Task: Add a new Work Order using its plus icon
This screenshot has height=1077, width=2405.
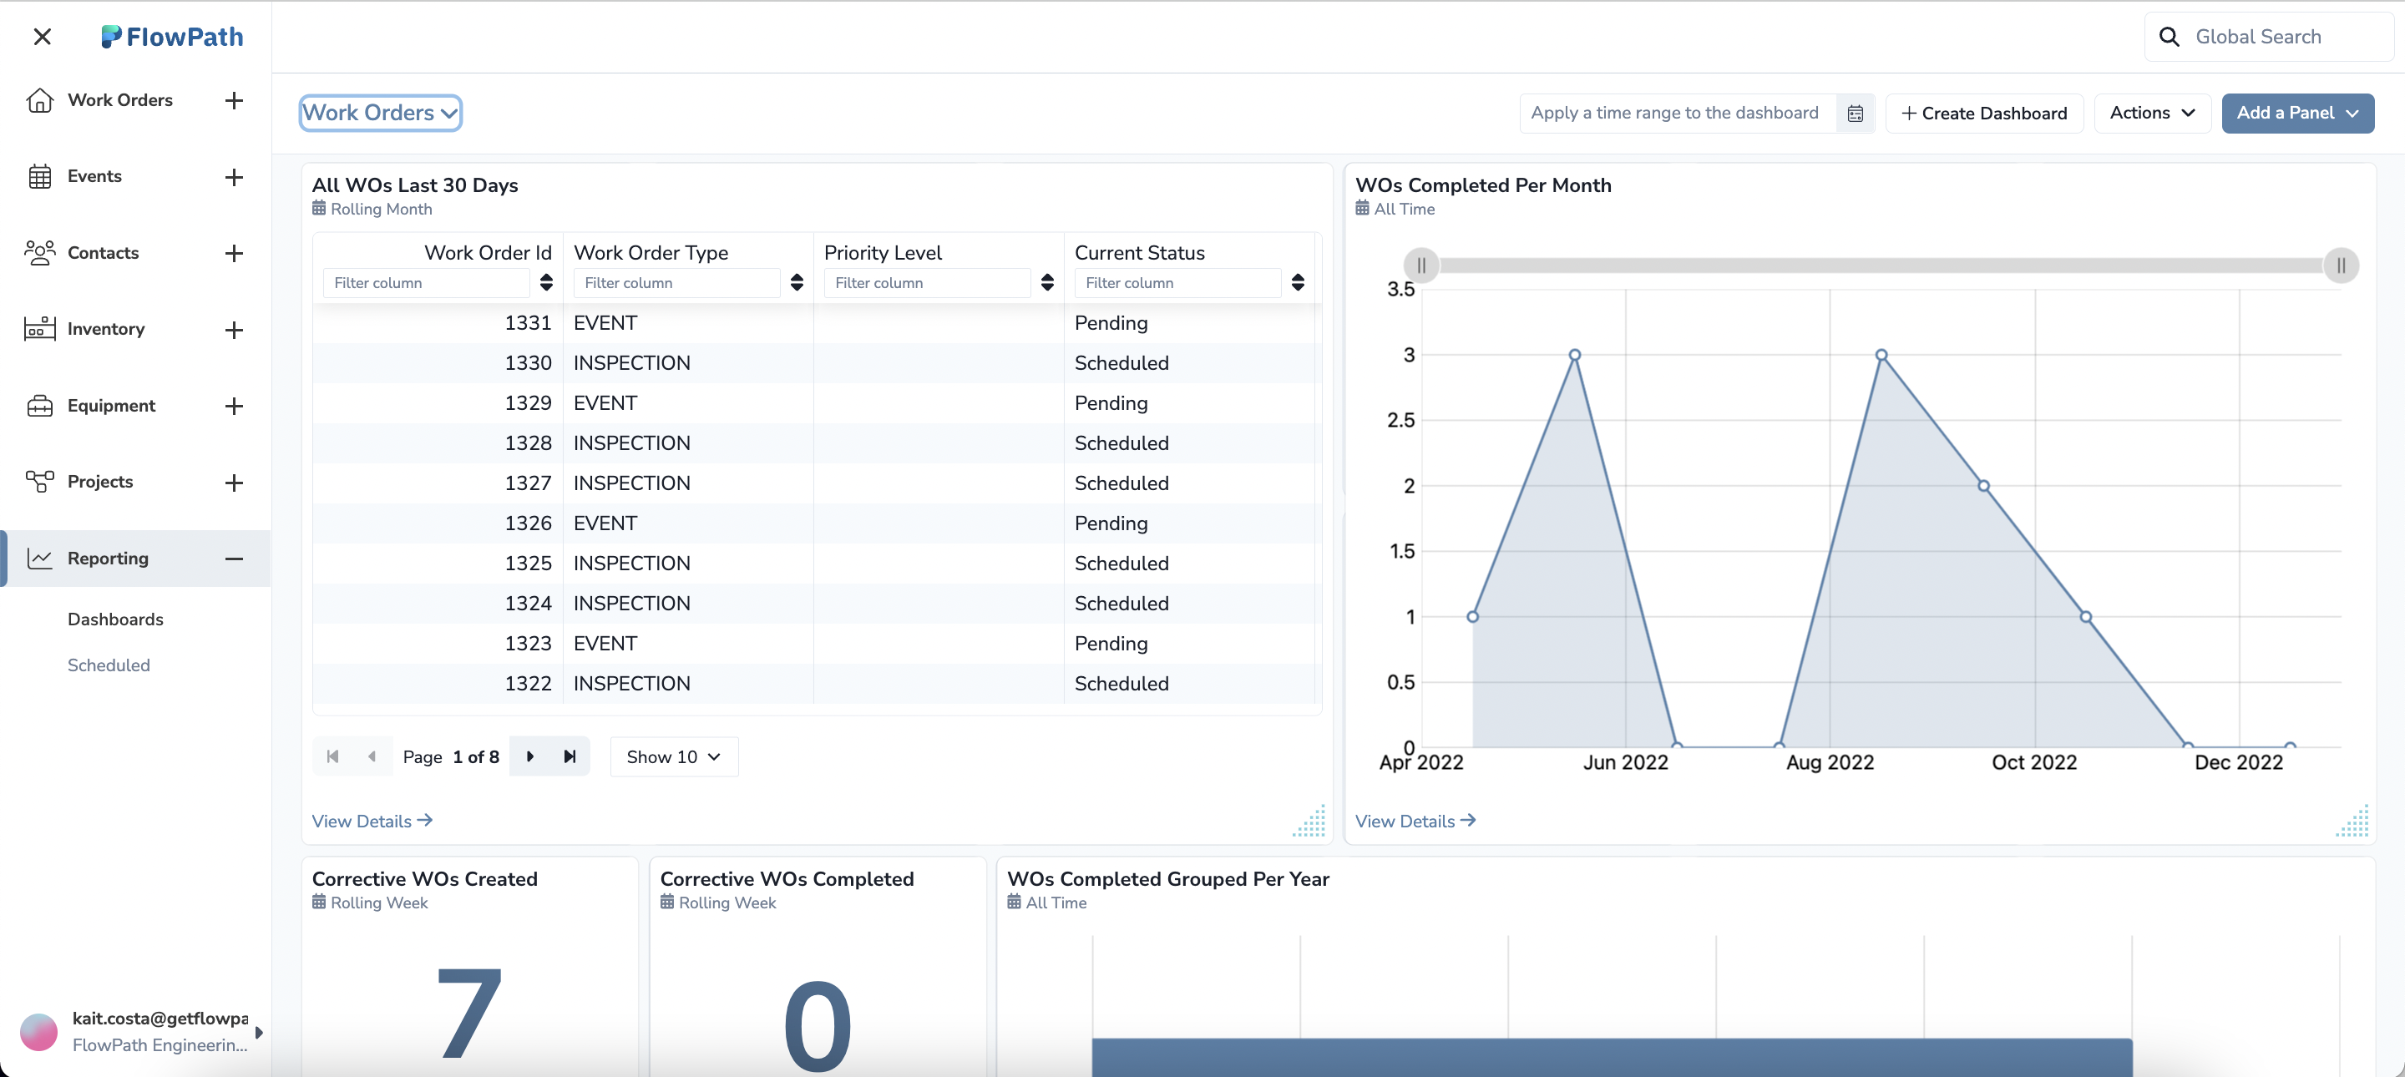Action: pos(235,102)
